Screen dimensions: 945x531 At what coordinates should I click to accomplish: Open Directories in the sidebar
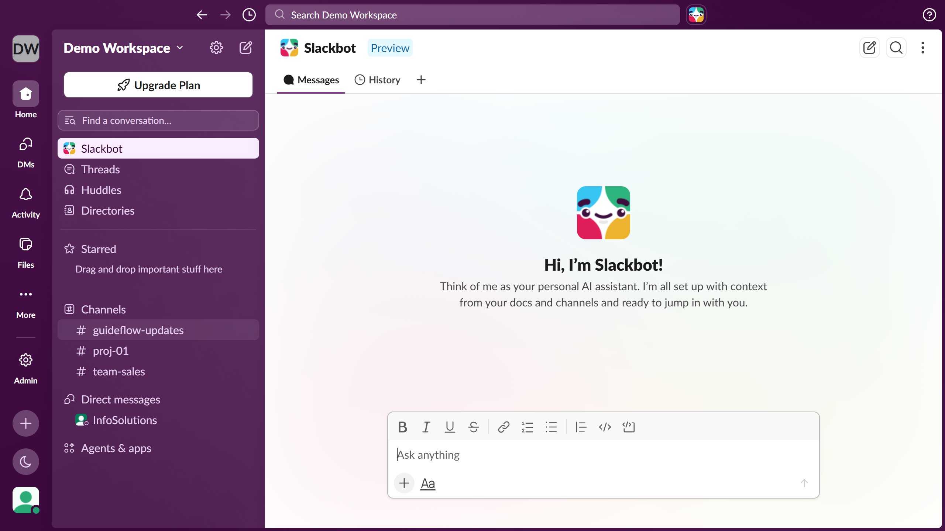tap(158, 211)
